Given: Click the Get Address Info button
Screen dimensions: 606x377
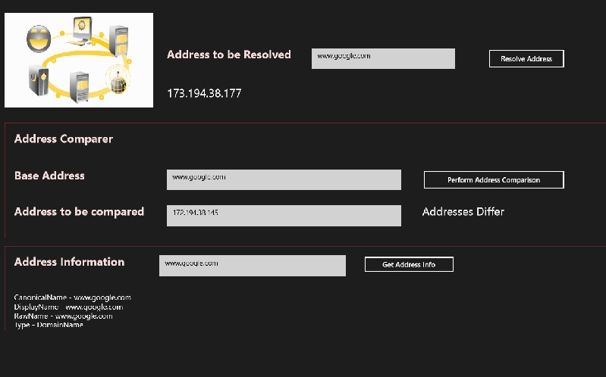Looking at the screenshot, I should (x=409, y=264).
